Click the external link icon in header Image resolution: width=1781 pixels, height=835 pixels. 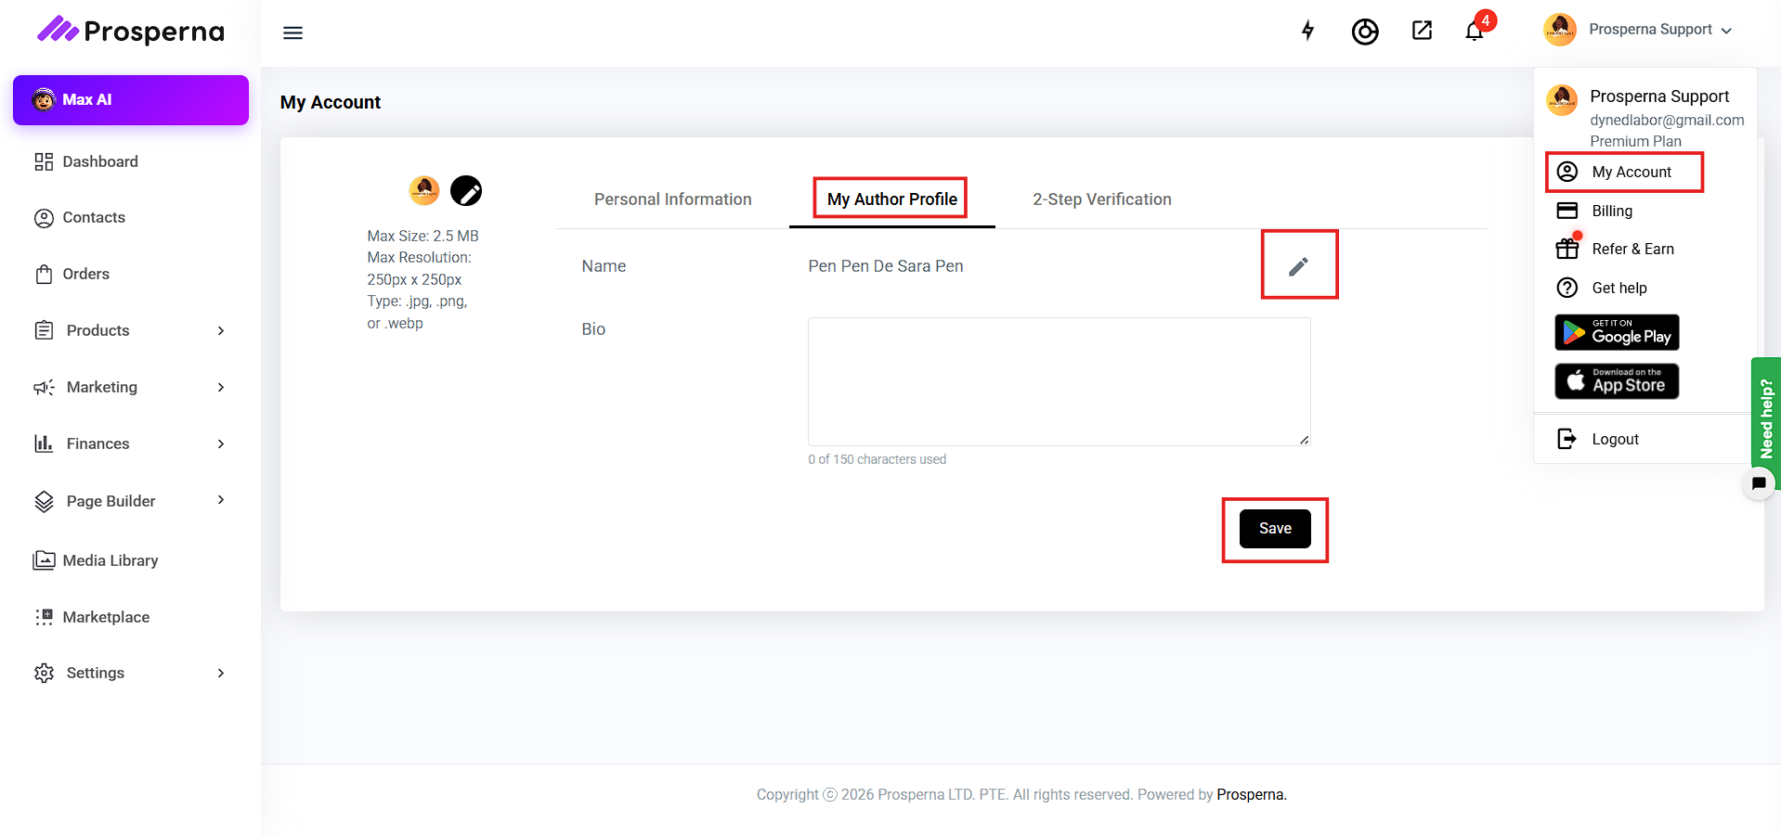[1422, 31]
